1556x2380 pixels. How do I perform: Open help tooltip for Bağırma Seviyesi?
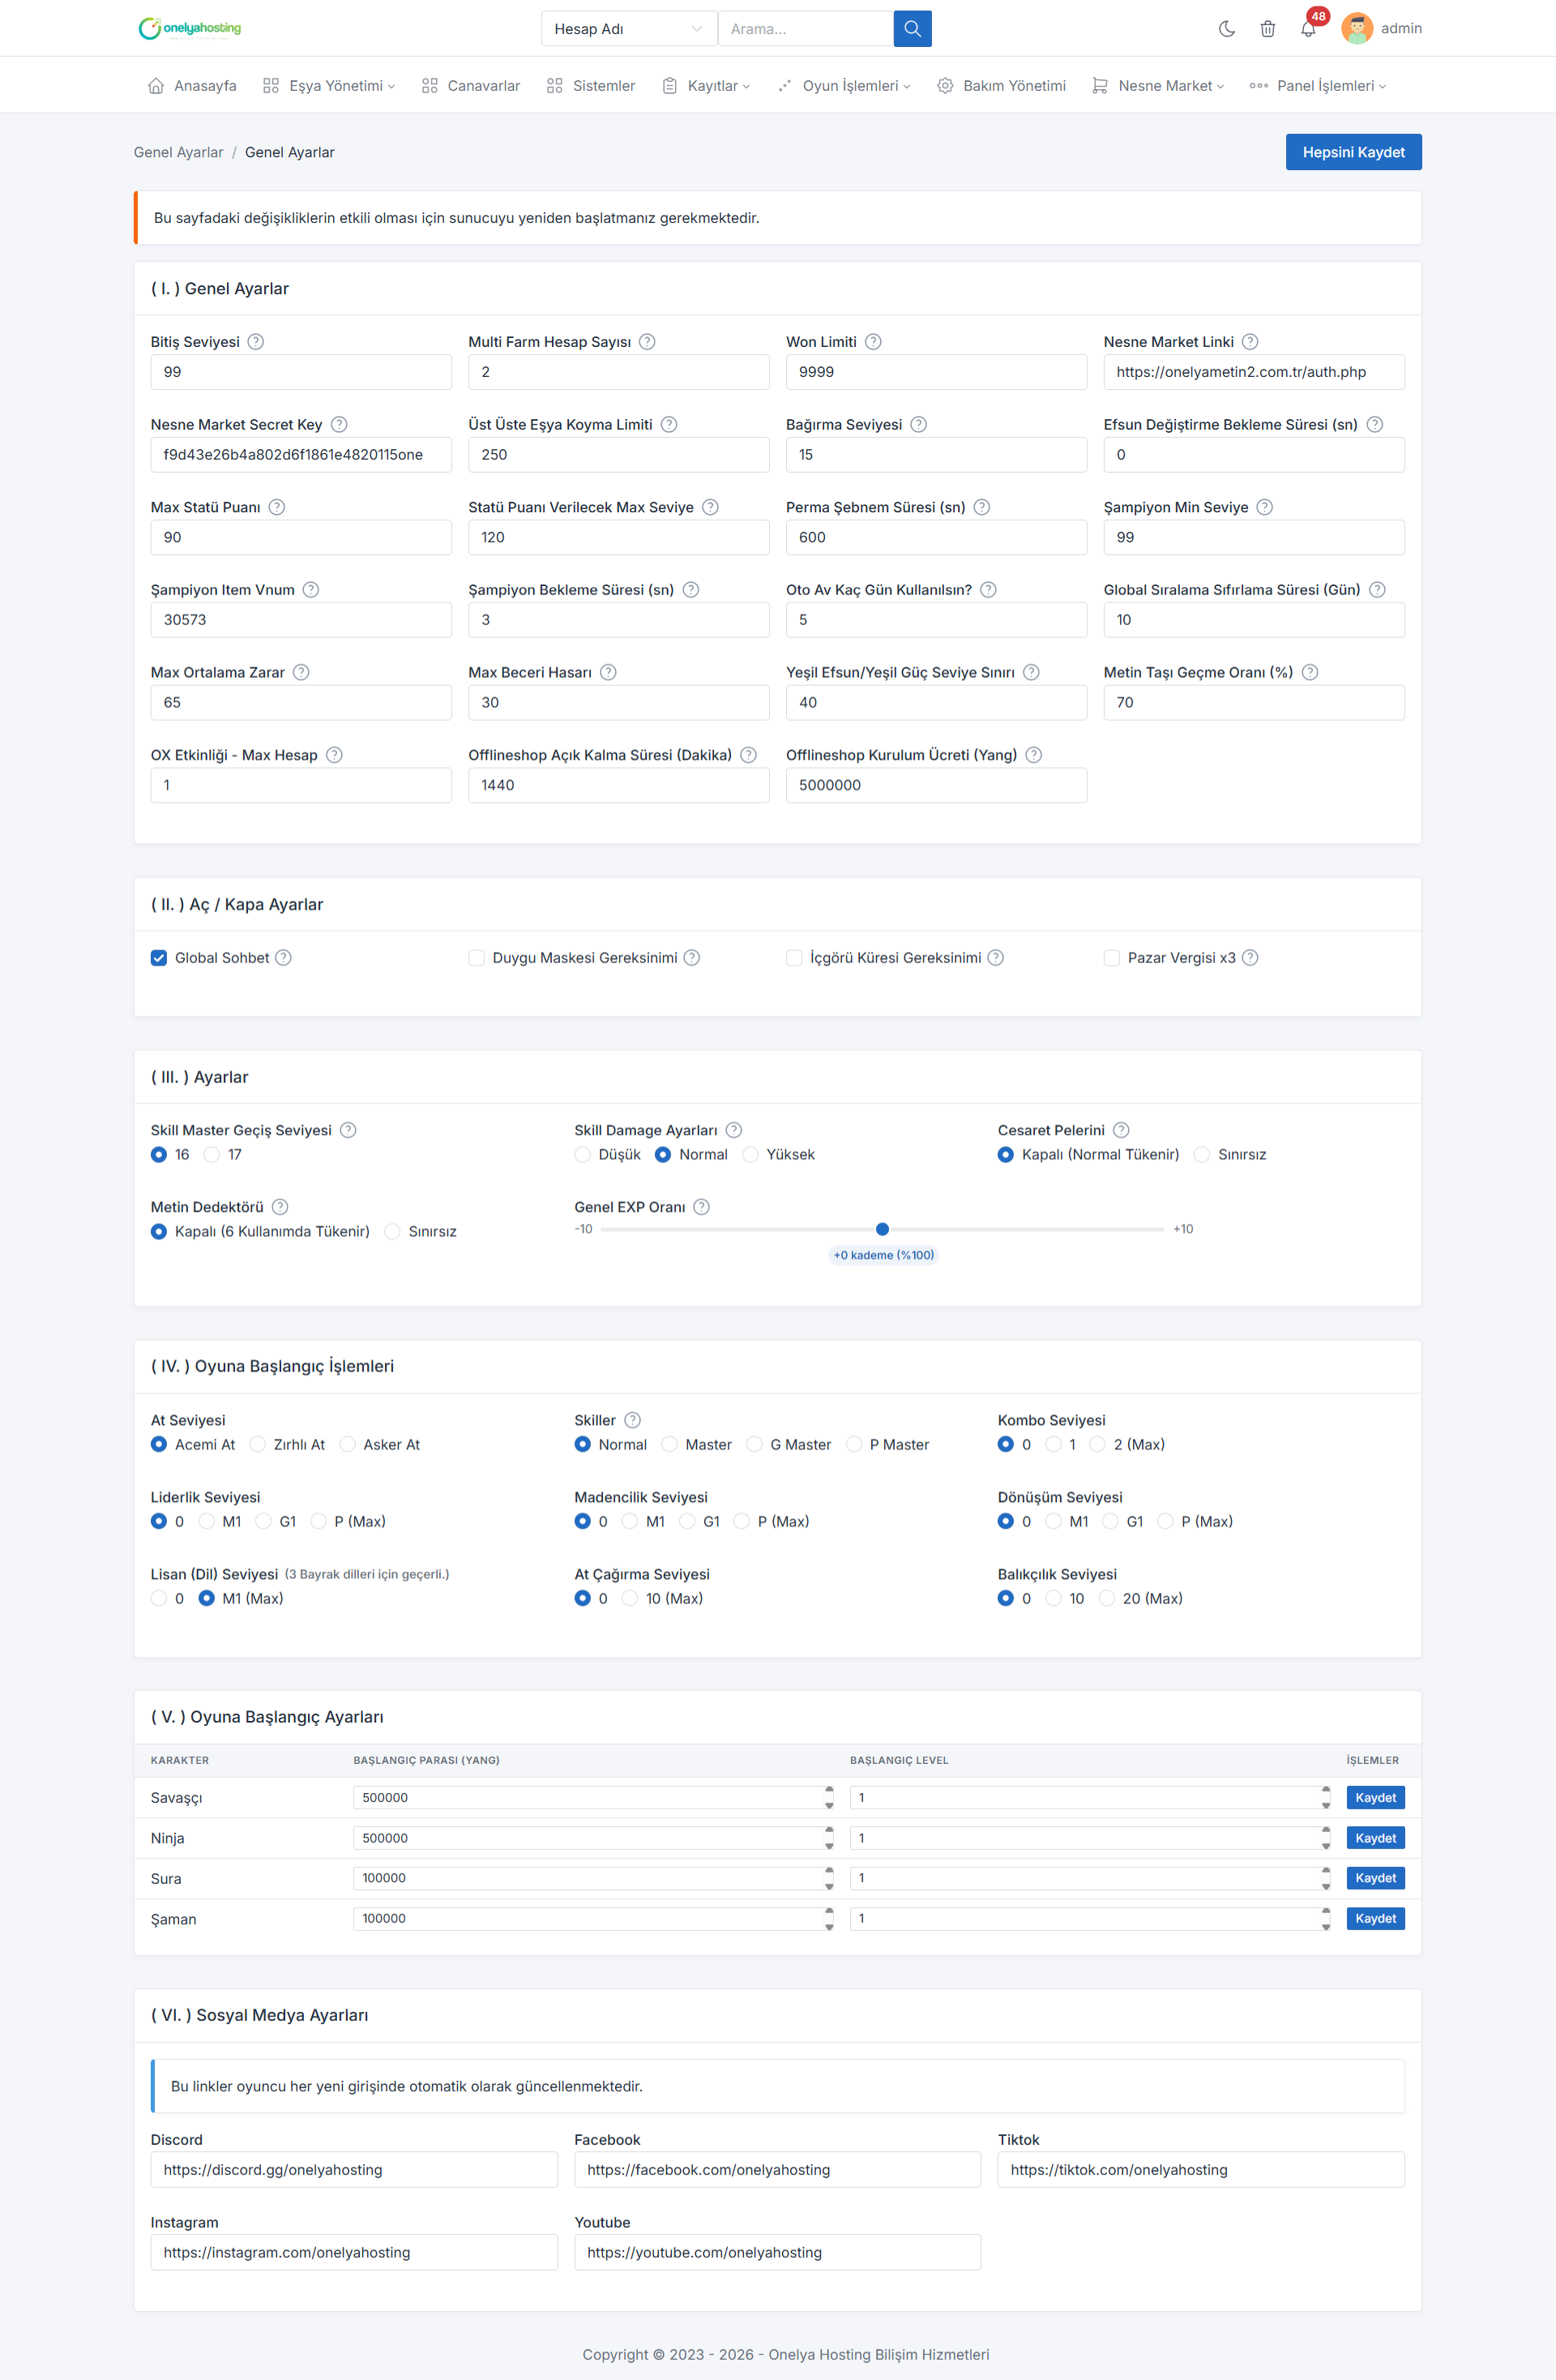[919, 425]
